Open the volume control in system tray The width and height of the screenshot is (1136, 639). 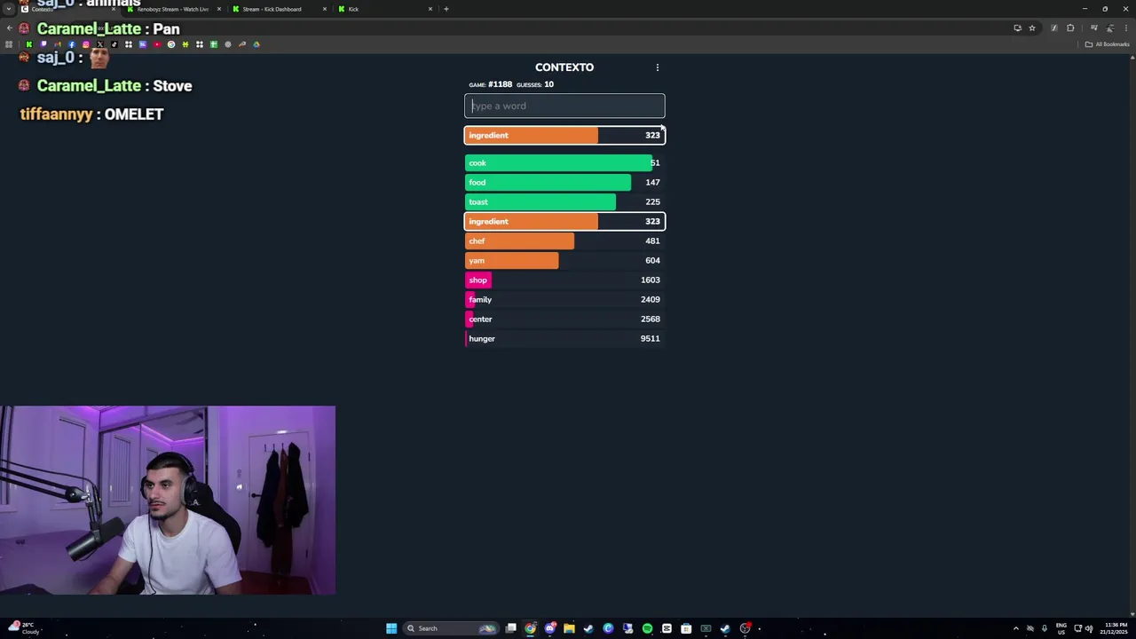(1089, 628)
